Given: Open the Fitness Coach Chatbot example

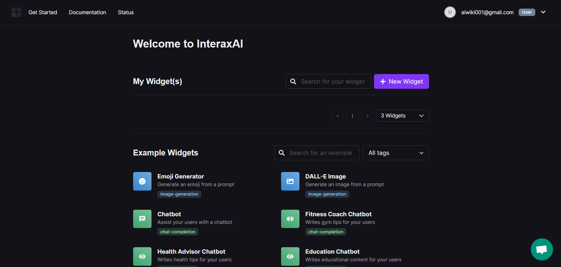Looking at the screenshot, I should (x=338, y=214).
